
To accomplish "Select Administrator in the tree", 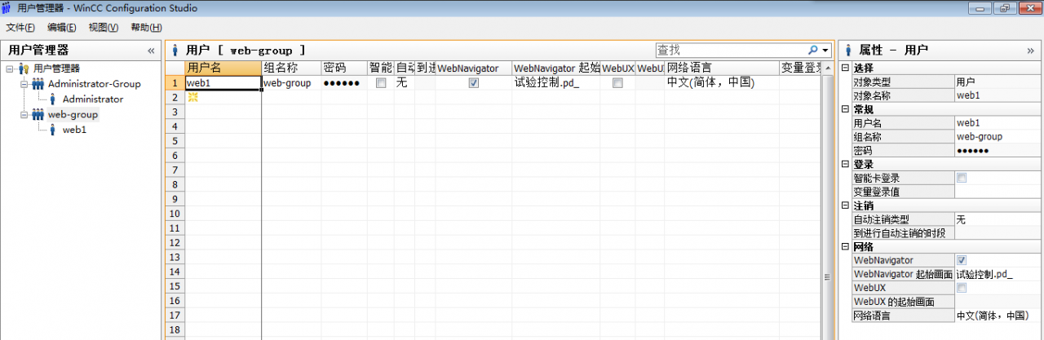I will 93,99.
